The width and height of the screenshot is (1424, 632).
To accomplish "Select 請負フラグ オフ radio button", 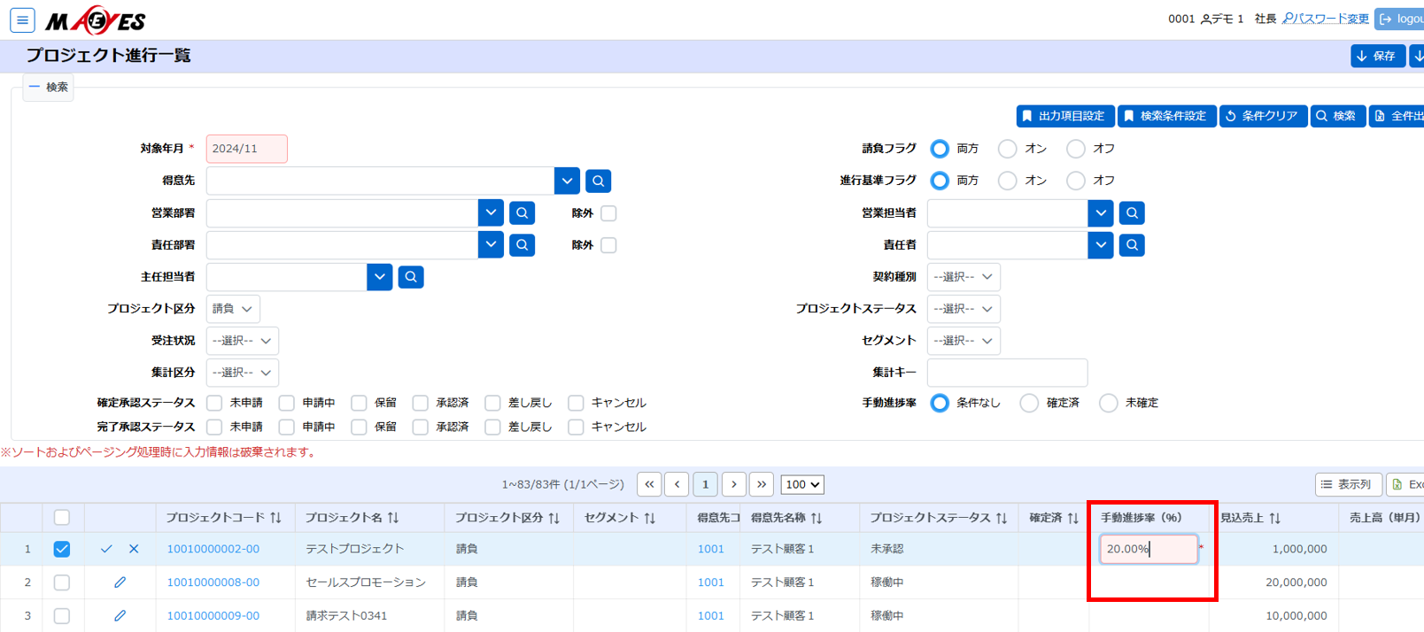I will [x=1076, y=149].
